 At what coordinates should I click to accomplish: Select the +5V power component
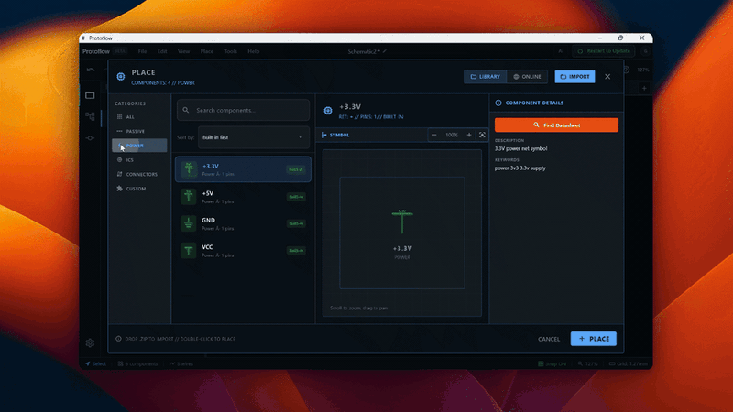tap(243, 197)
